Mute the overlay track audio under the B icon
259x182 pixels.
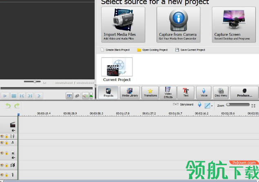(13, 158)
